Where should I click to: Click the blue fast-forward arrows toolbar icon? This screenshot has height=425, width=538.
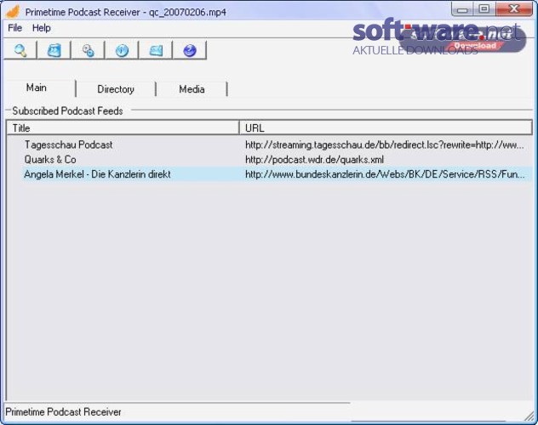pyautogui.click(x=54, y=50)
